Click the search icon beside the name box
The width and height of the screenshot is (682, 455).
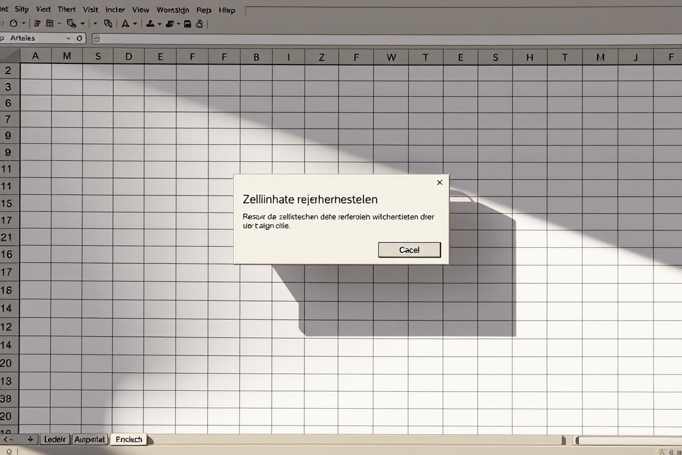[x=79, y=38]
